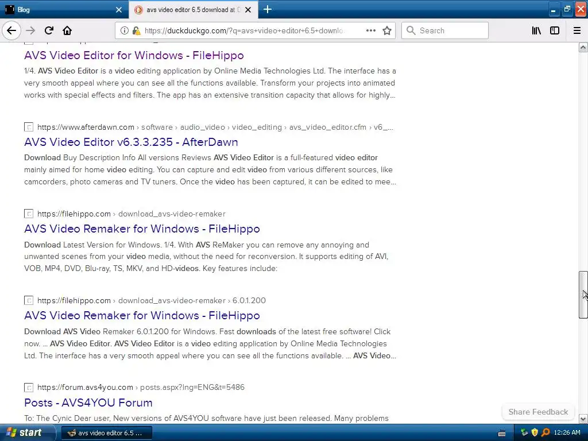Screen dimensions: 588x441
Task: Open a new tab with plus button
Action: pyautogui.click(x=268, y=10)
